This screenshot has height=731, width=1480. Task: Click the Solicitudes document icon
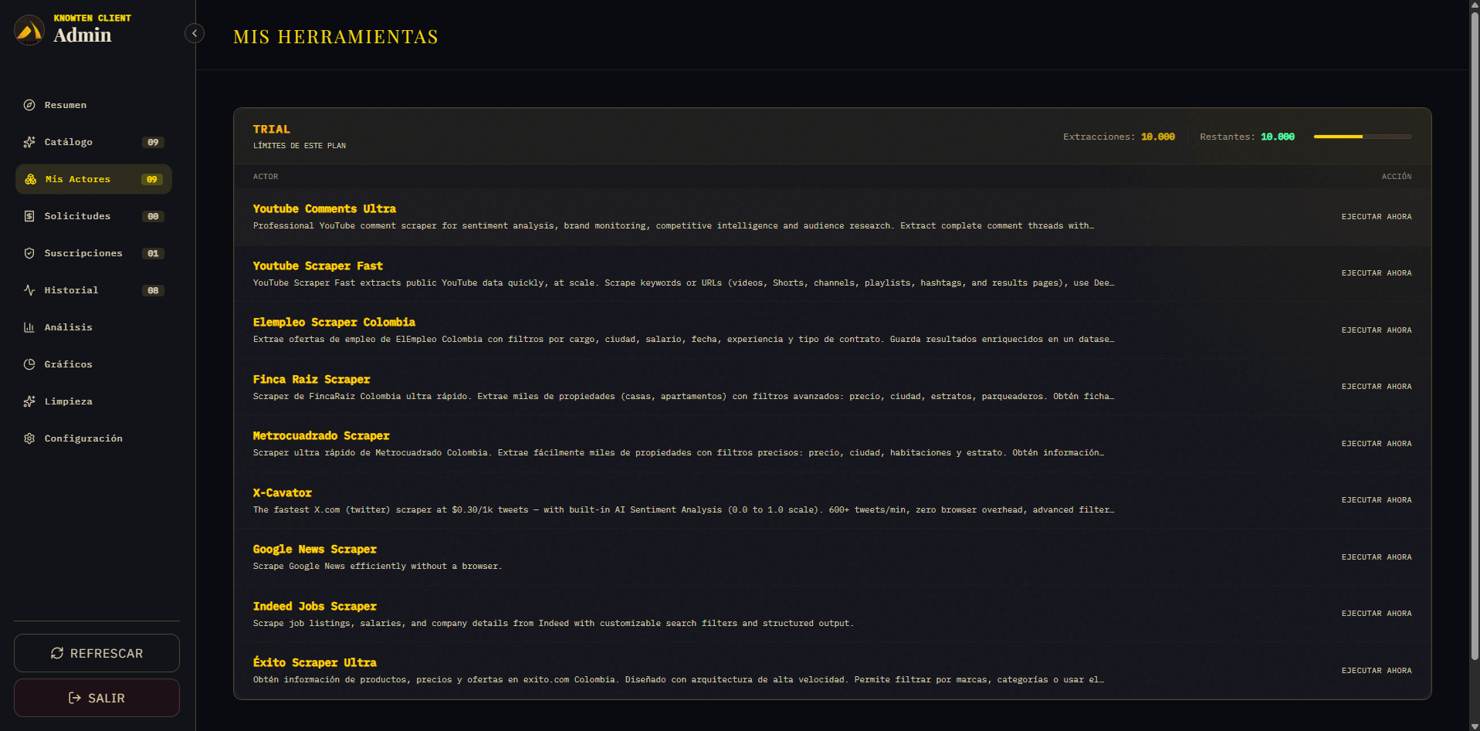click(x=29, y=216)
